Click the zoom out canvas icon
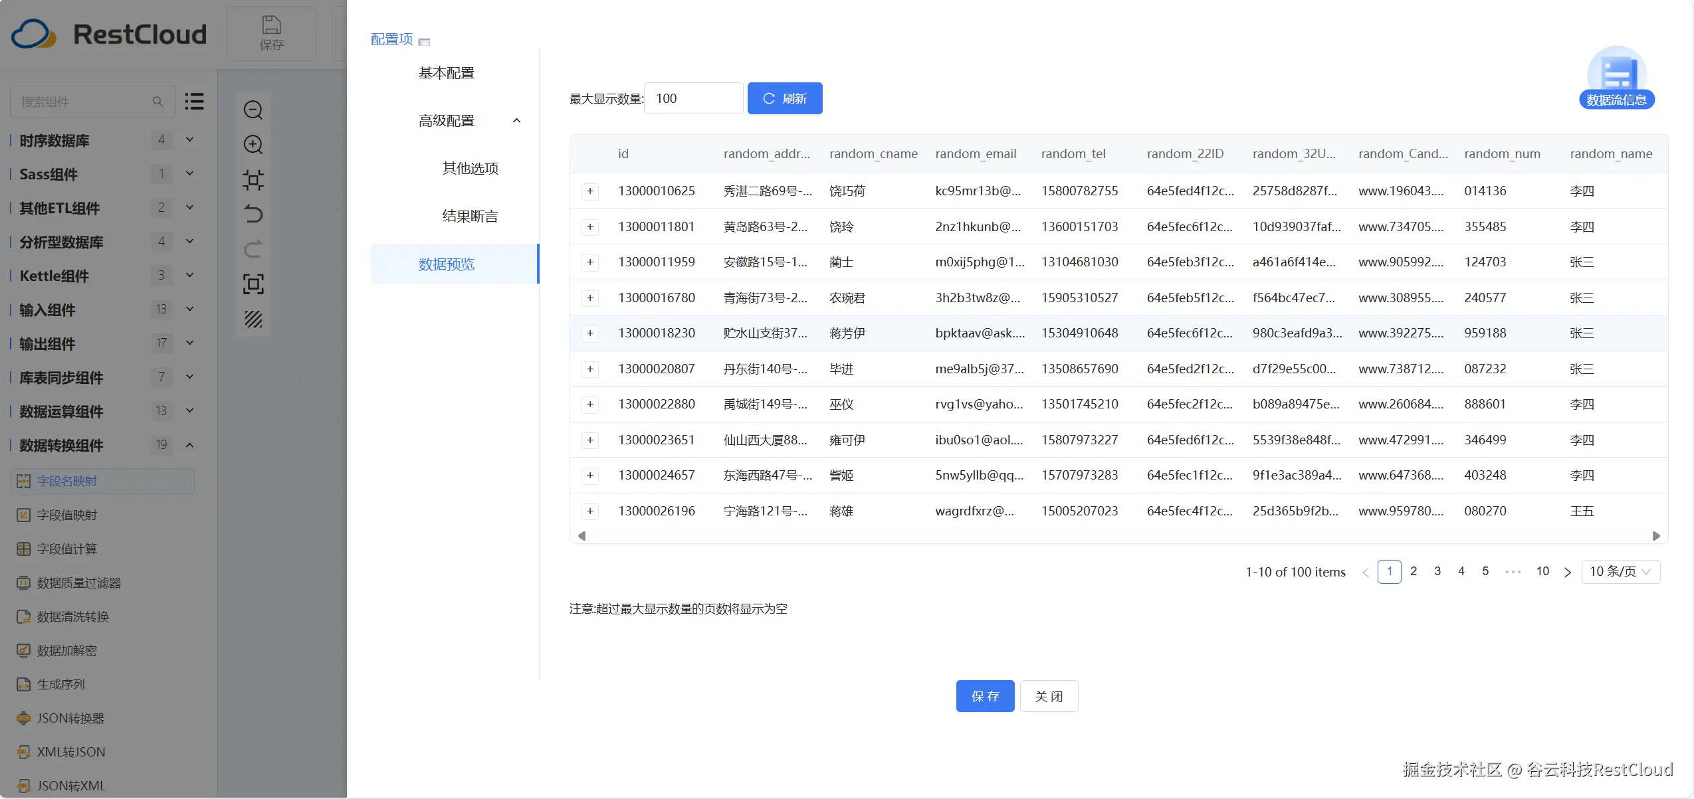Screen dimensions: 1694x799 click(x=253, y=110)
